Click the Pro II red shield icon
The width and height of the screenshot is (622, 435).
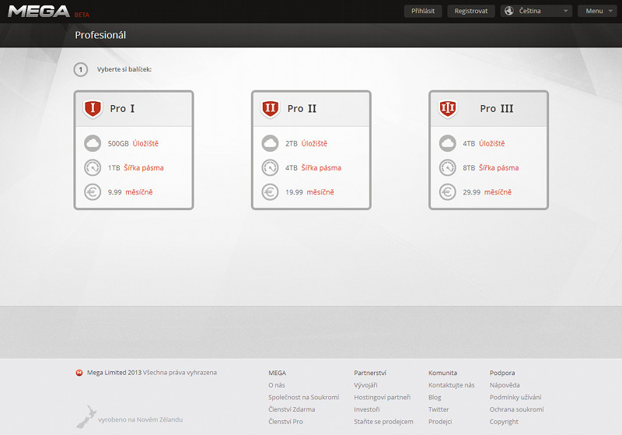(x=270, y=109)
